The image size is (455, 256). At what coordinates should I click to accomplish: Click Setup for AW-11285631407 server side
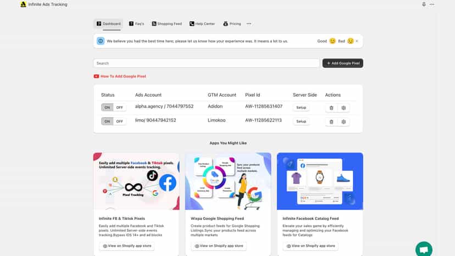click(x=301, y=107)
